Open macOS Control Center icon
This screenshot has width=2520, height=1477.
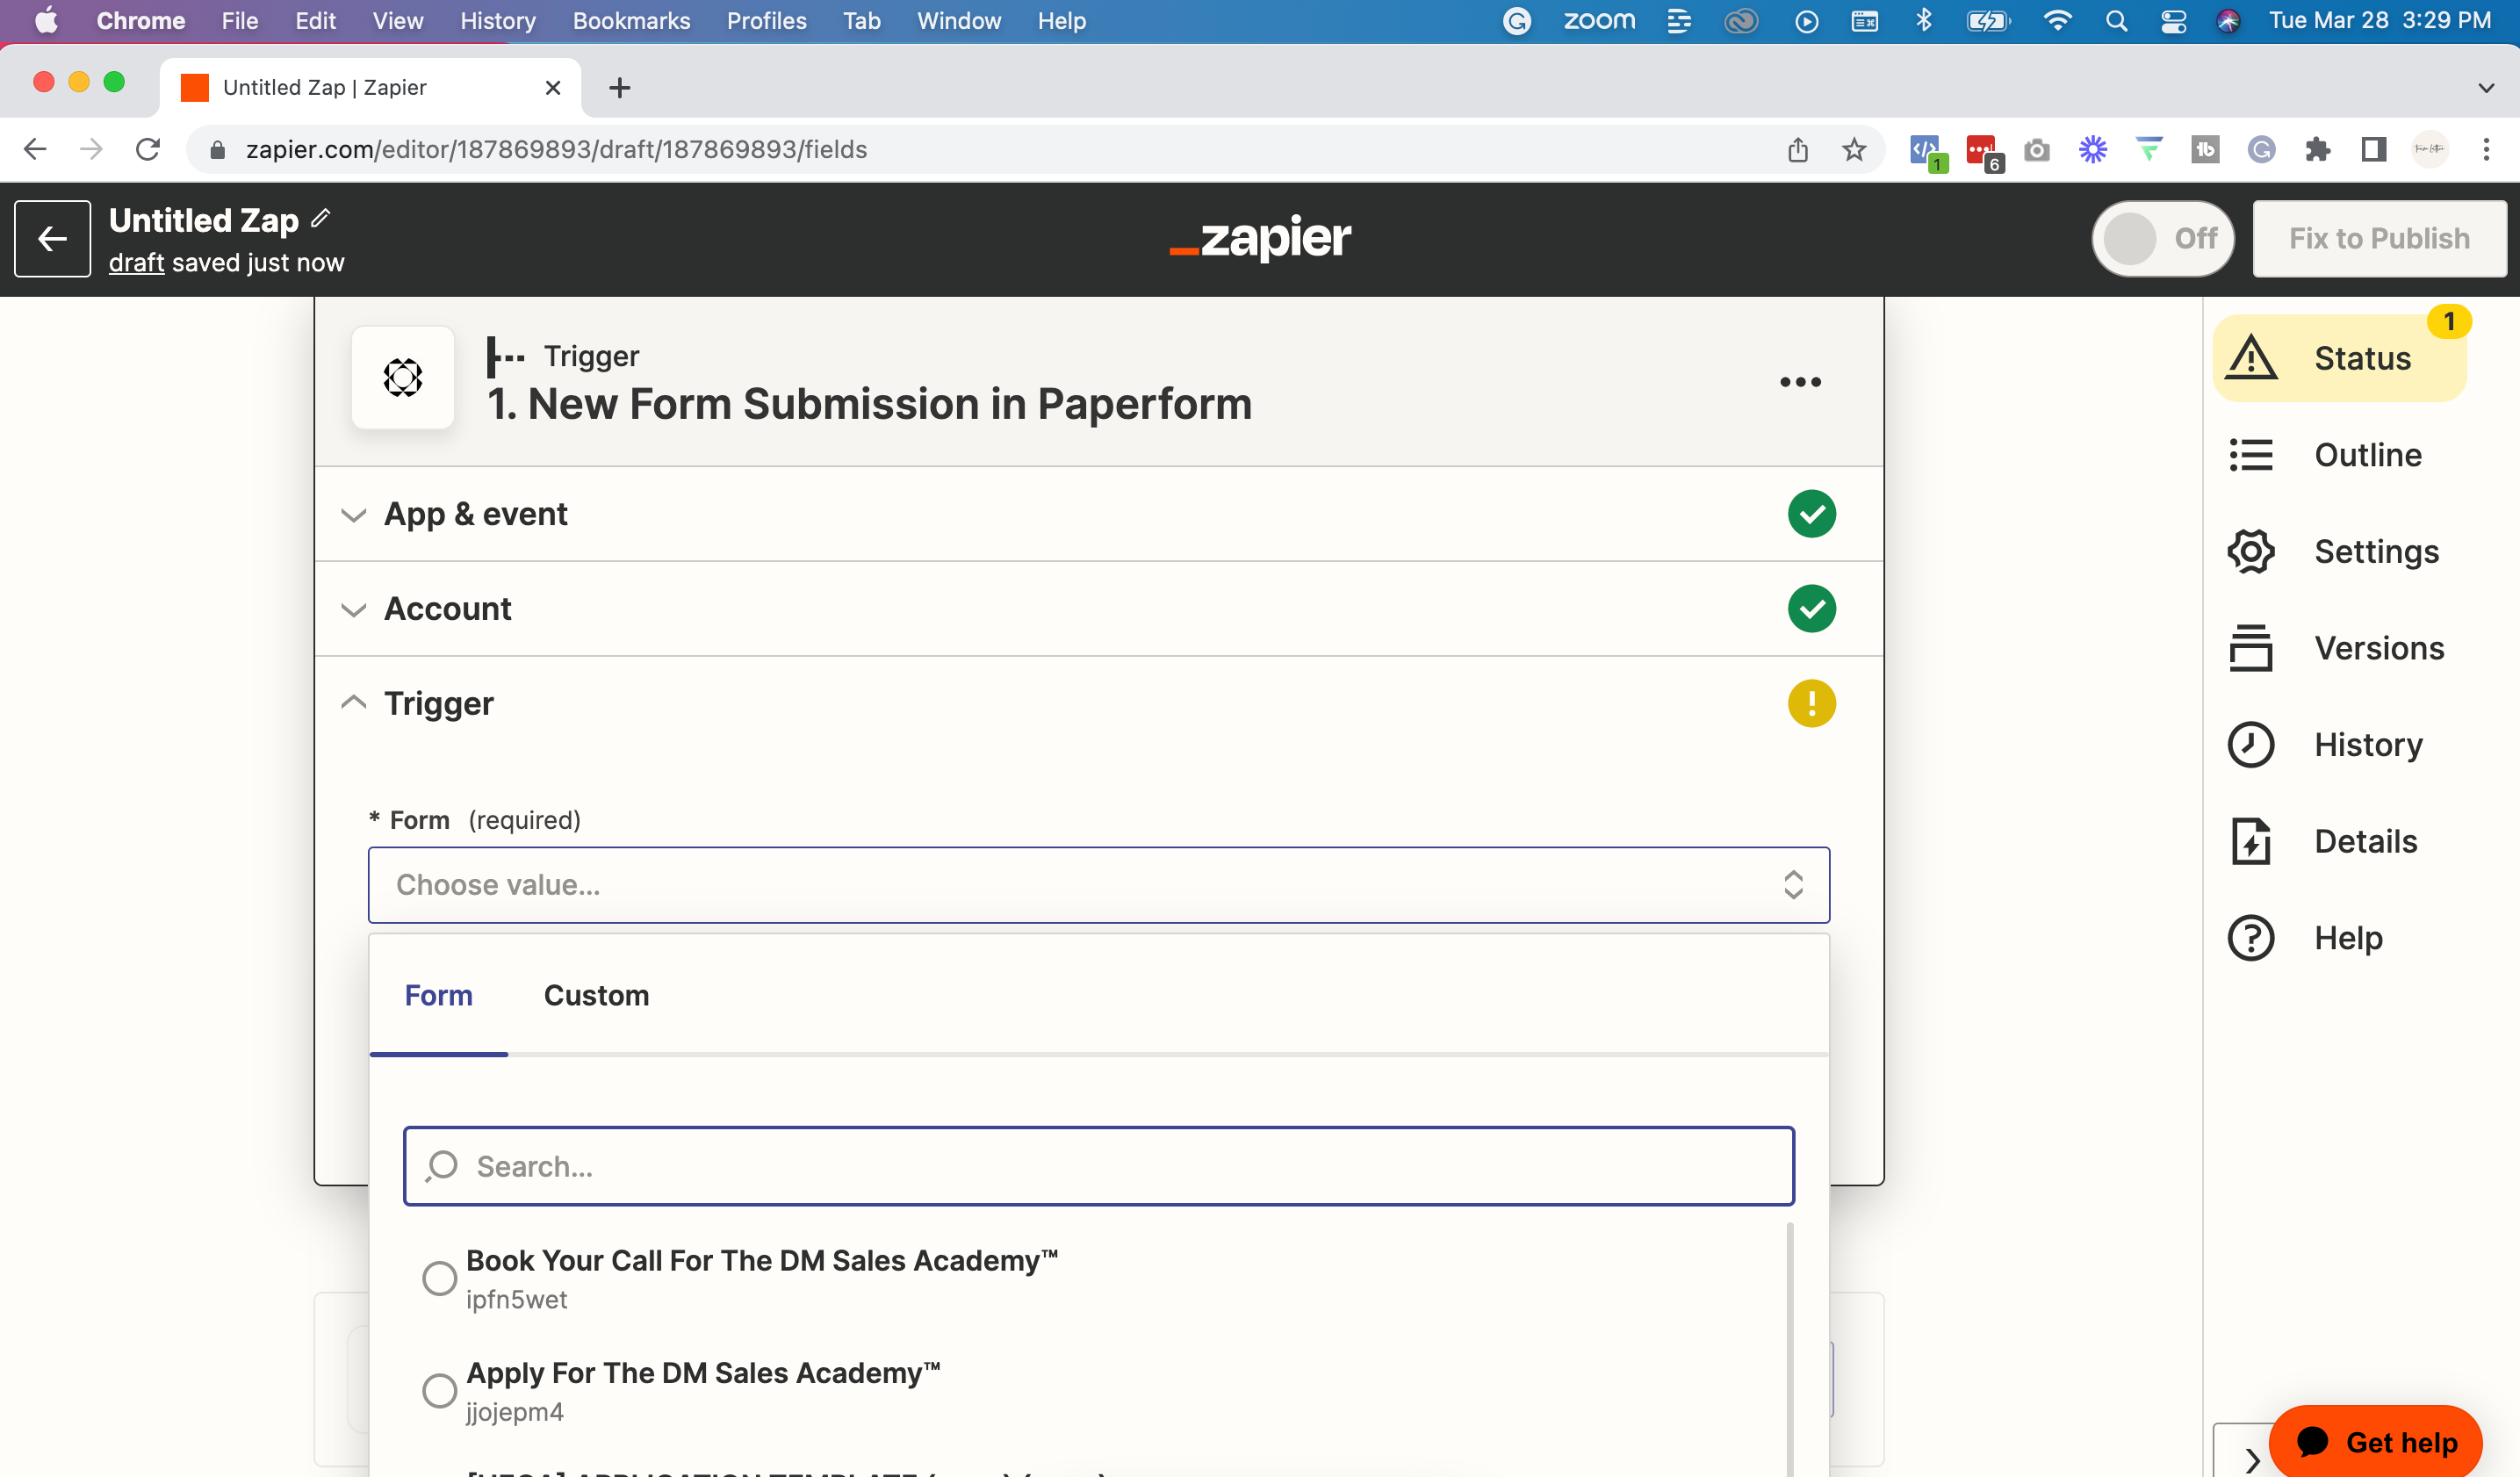[2173, 21]
